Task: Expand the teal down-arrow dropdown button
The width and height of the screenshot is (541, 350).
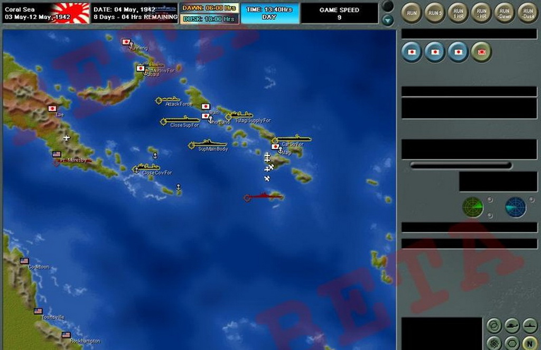Action: [388, 21]
